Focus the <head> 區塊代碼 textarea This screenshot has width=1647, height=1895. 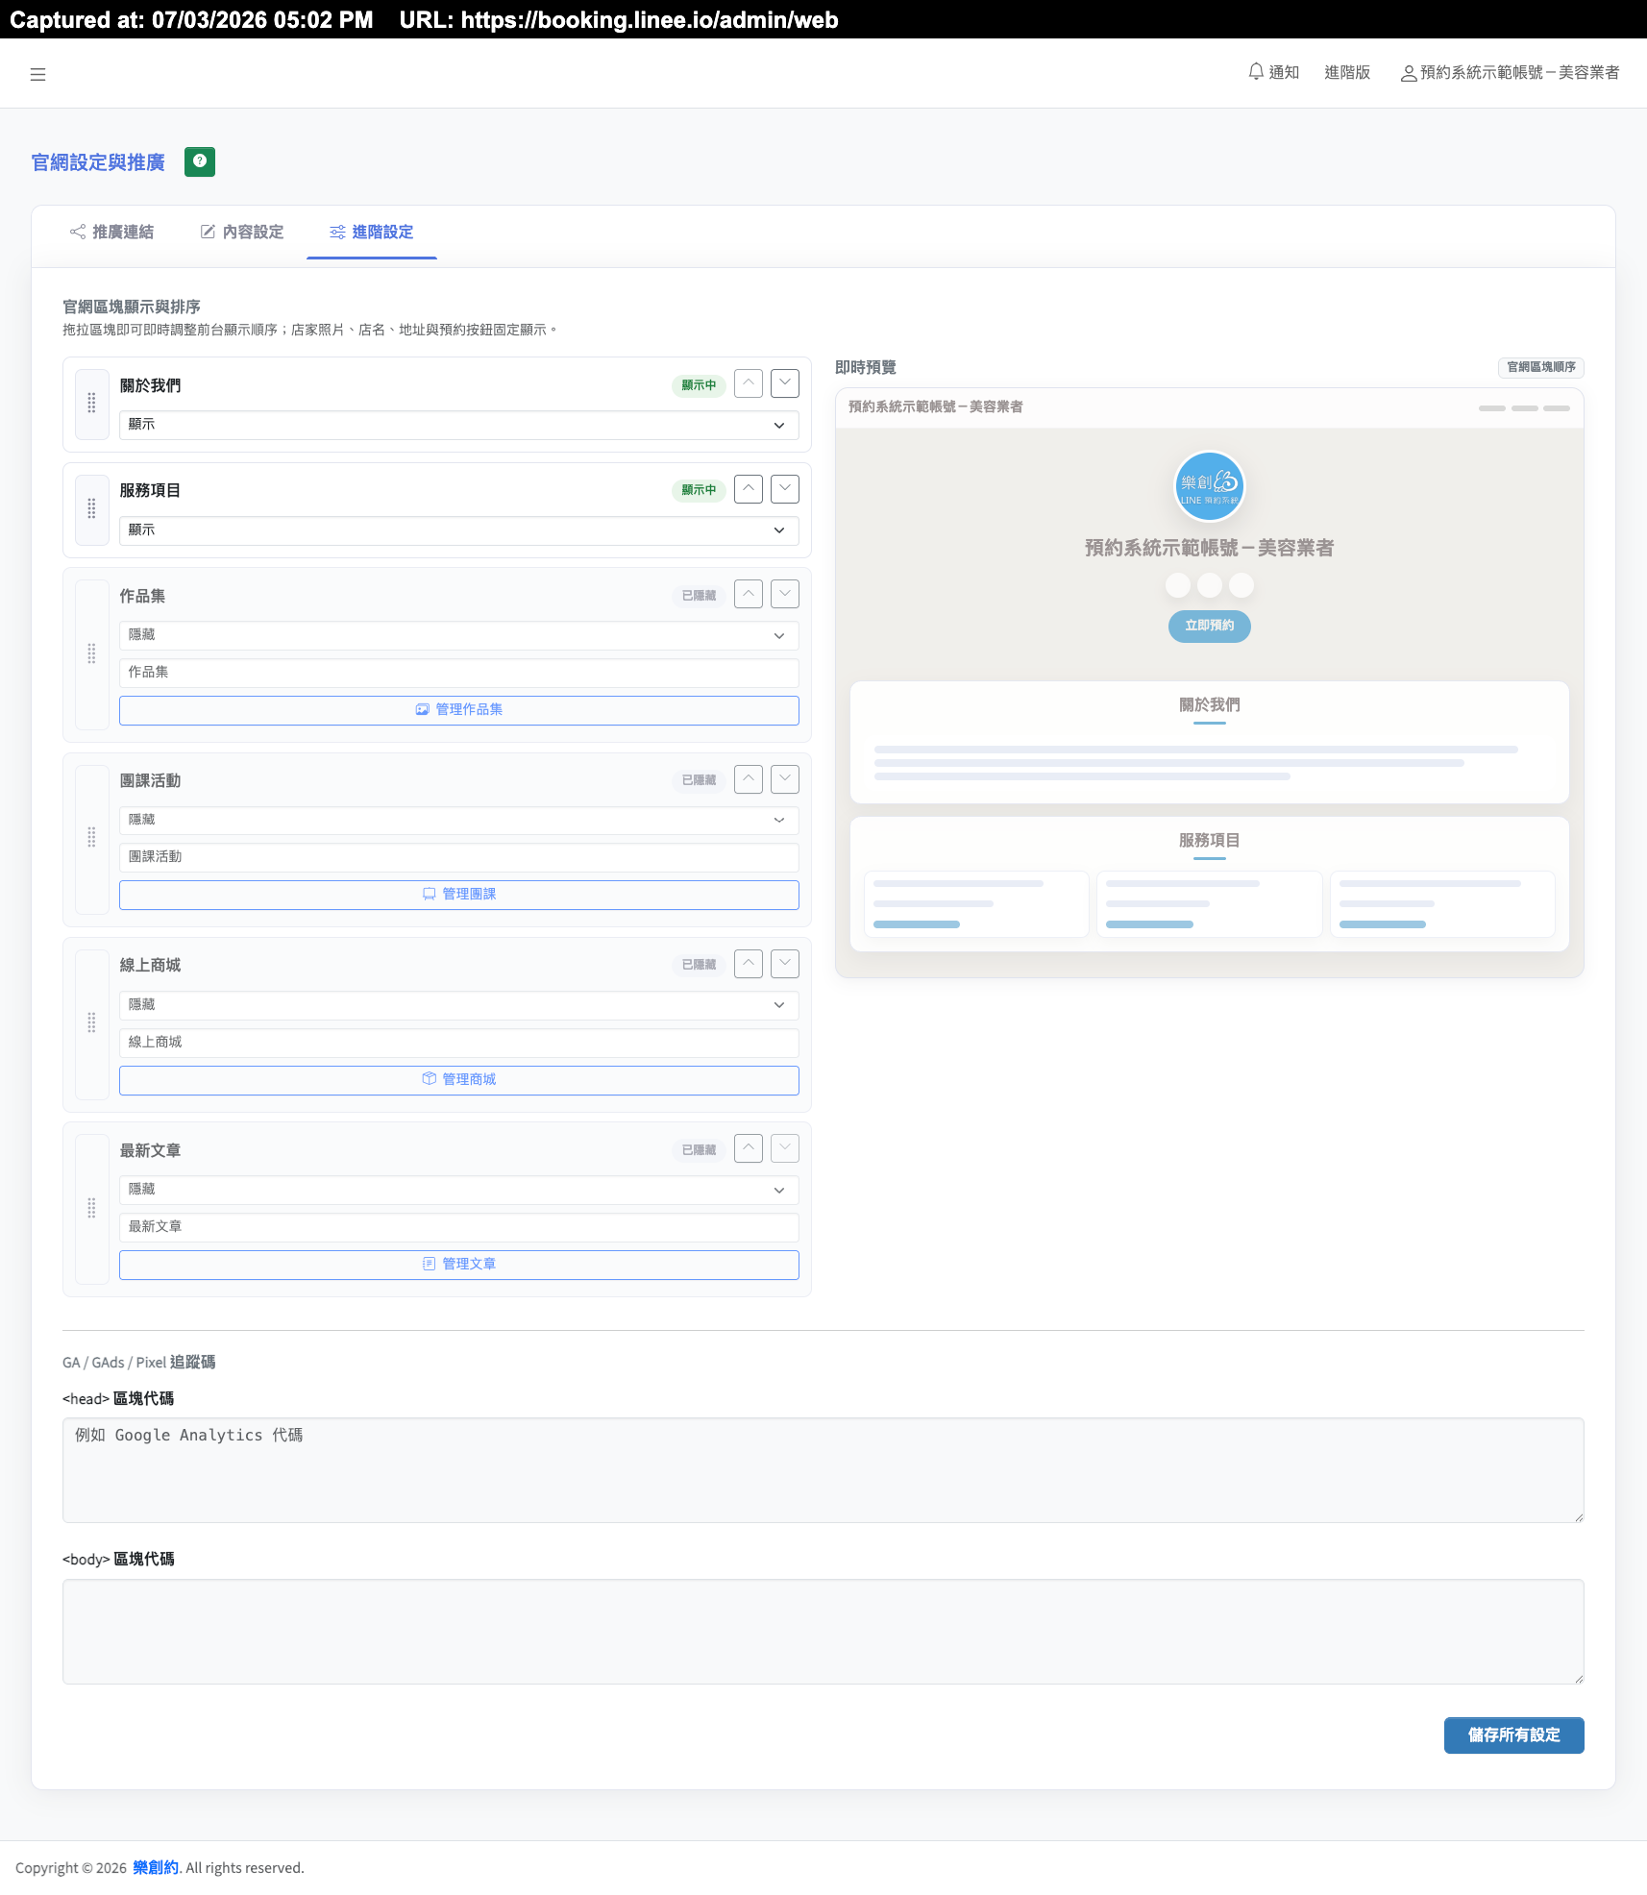pos(823,1470)
